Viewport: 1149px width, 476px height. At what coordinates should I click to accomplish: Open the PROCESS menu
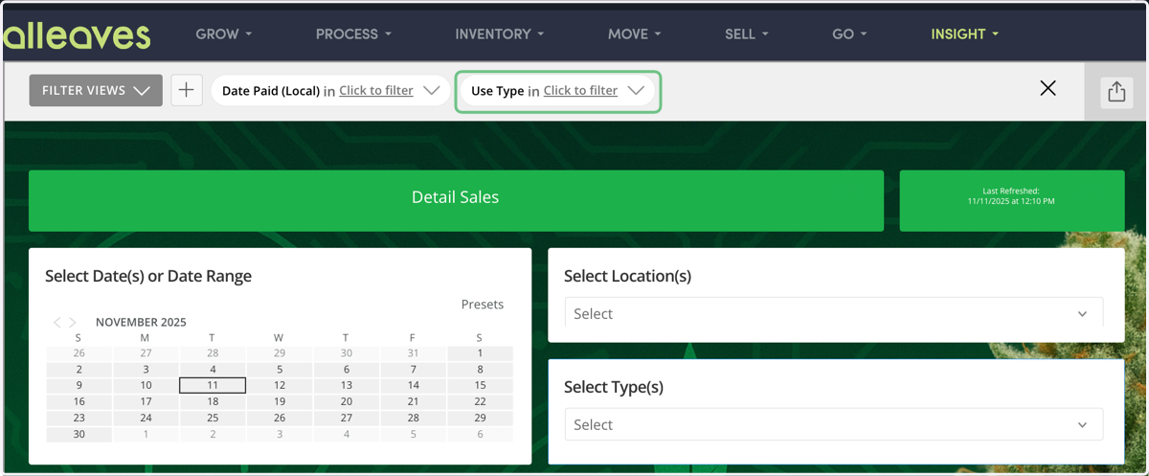(354, 34)
